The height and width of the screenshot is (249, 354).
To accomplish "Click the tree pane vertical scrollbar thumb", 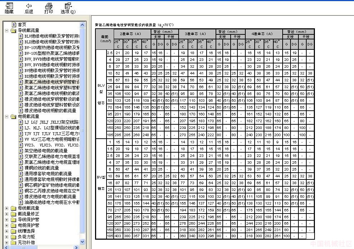I will [82, 130].
